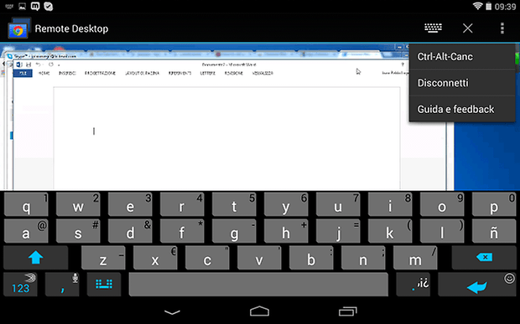The width and height of the screenshot is (520, 324).
Task: Tap the backspace delete key
Action: tap(484, 258)
